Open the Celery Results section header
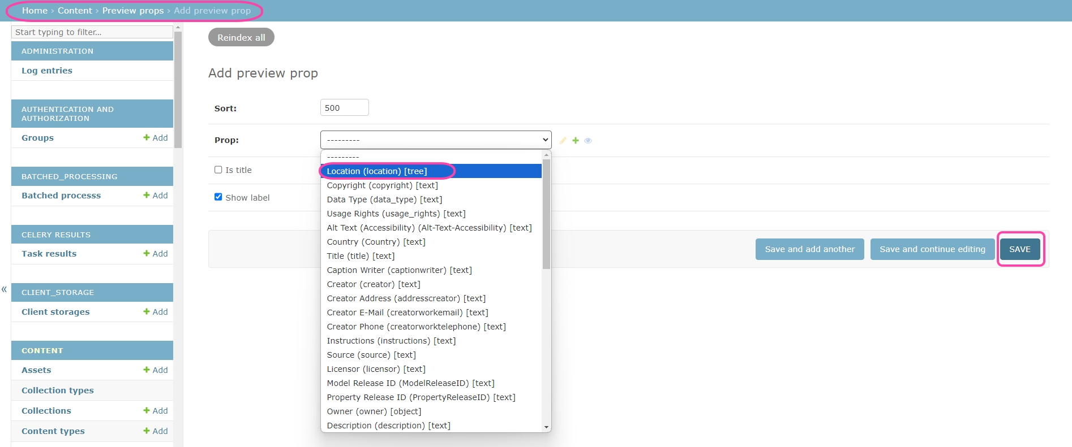1072x447 pixels. coord(56,235)
